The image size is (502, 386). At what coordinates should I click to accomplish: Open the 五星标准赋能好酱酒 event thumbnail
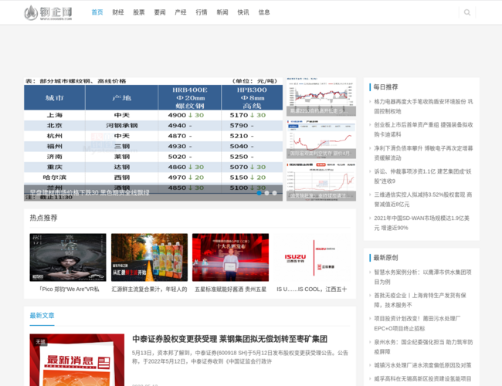pyautogui.click(x=230, y=257)
